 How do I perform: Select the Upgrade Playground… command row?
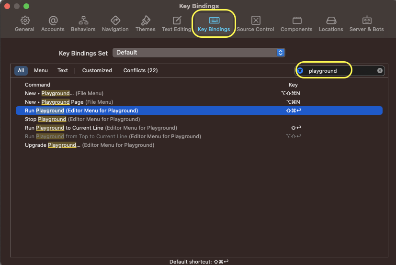199,145
